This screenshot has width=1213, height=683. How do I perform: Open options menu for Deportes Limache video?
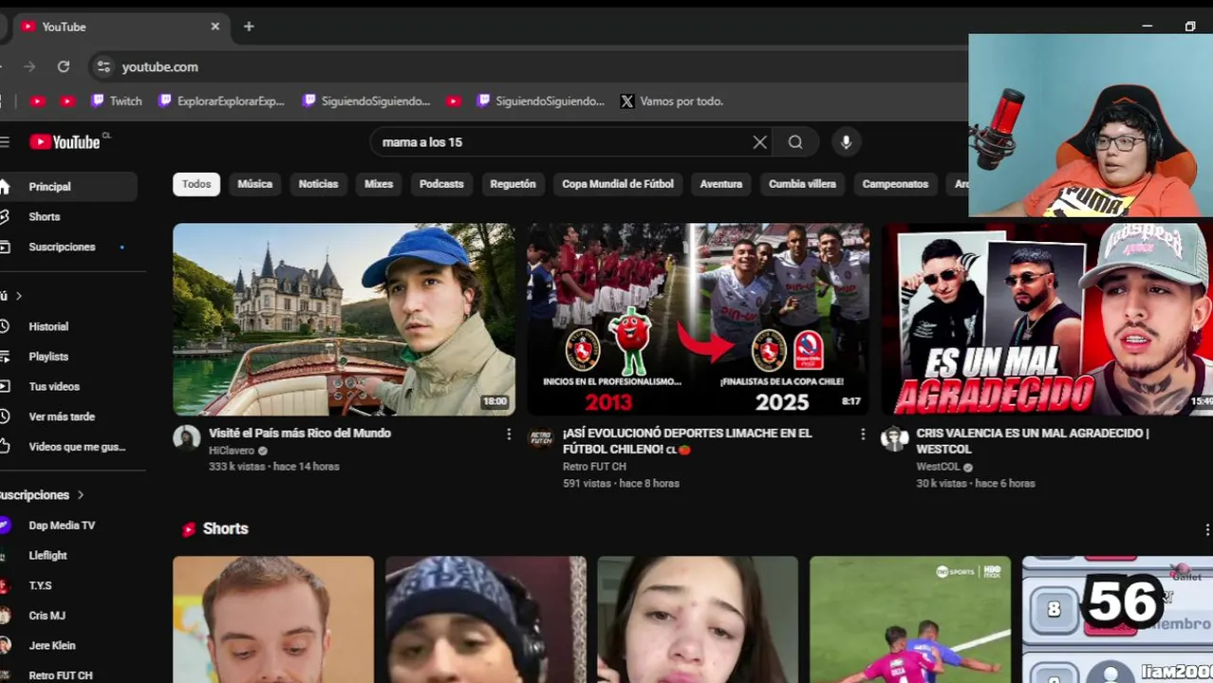pos(863,434)
